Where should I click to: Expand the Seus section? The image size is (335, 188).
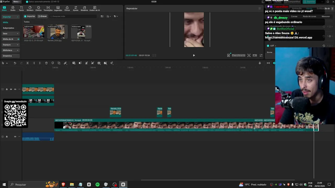coord(18,33)
